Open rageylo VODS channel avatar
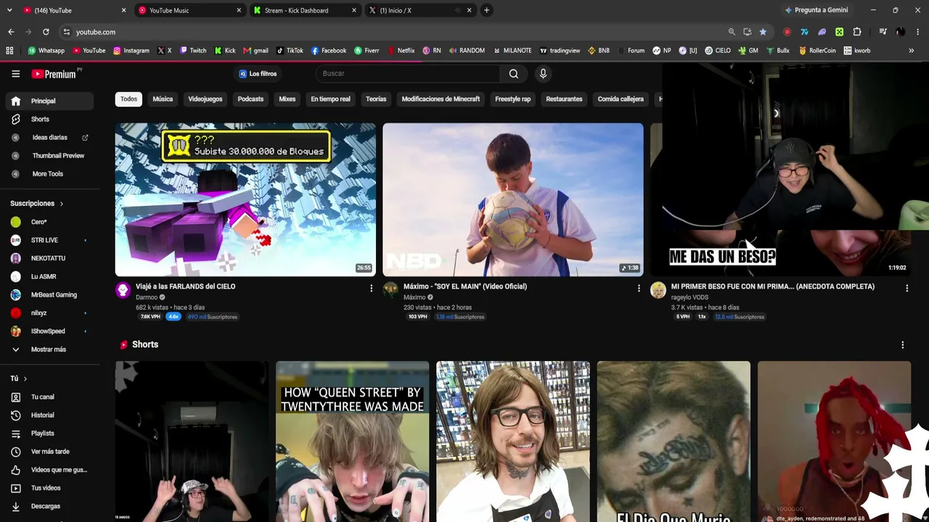This screenshot has height=522, width=929. pos(658,291)
